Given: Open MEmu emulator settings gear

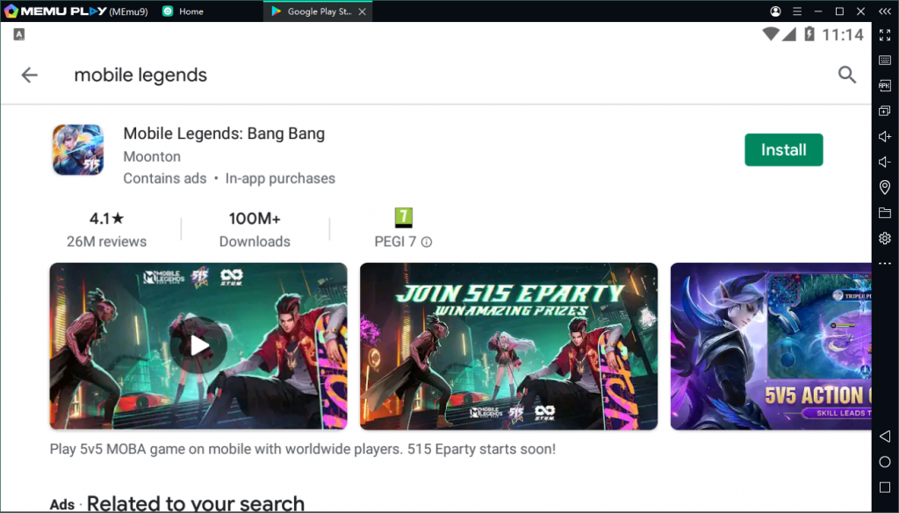Looking at the screenshot, I should [885, 238].
